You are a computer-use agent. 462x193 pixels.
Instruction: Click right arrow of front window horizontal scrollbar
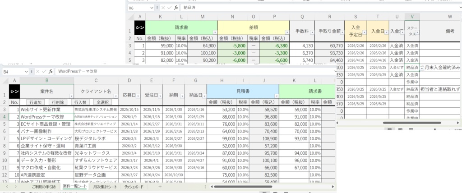coord(333,187)
